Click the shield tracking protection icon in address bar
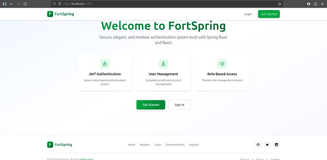 coord(54,4)
